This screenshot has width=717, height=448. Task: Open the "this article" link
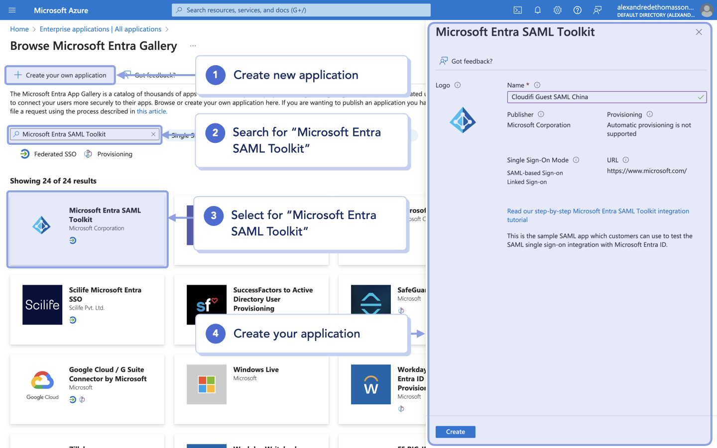[152, 111]
